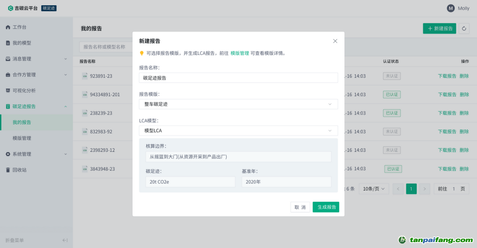This screenshot has height=248, width=477.
Task: Go to next page arrow
Action: click(x=425, y=189)
